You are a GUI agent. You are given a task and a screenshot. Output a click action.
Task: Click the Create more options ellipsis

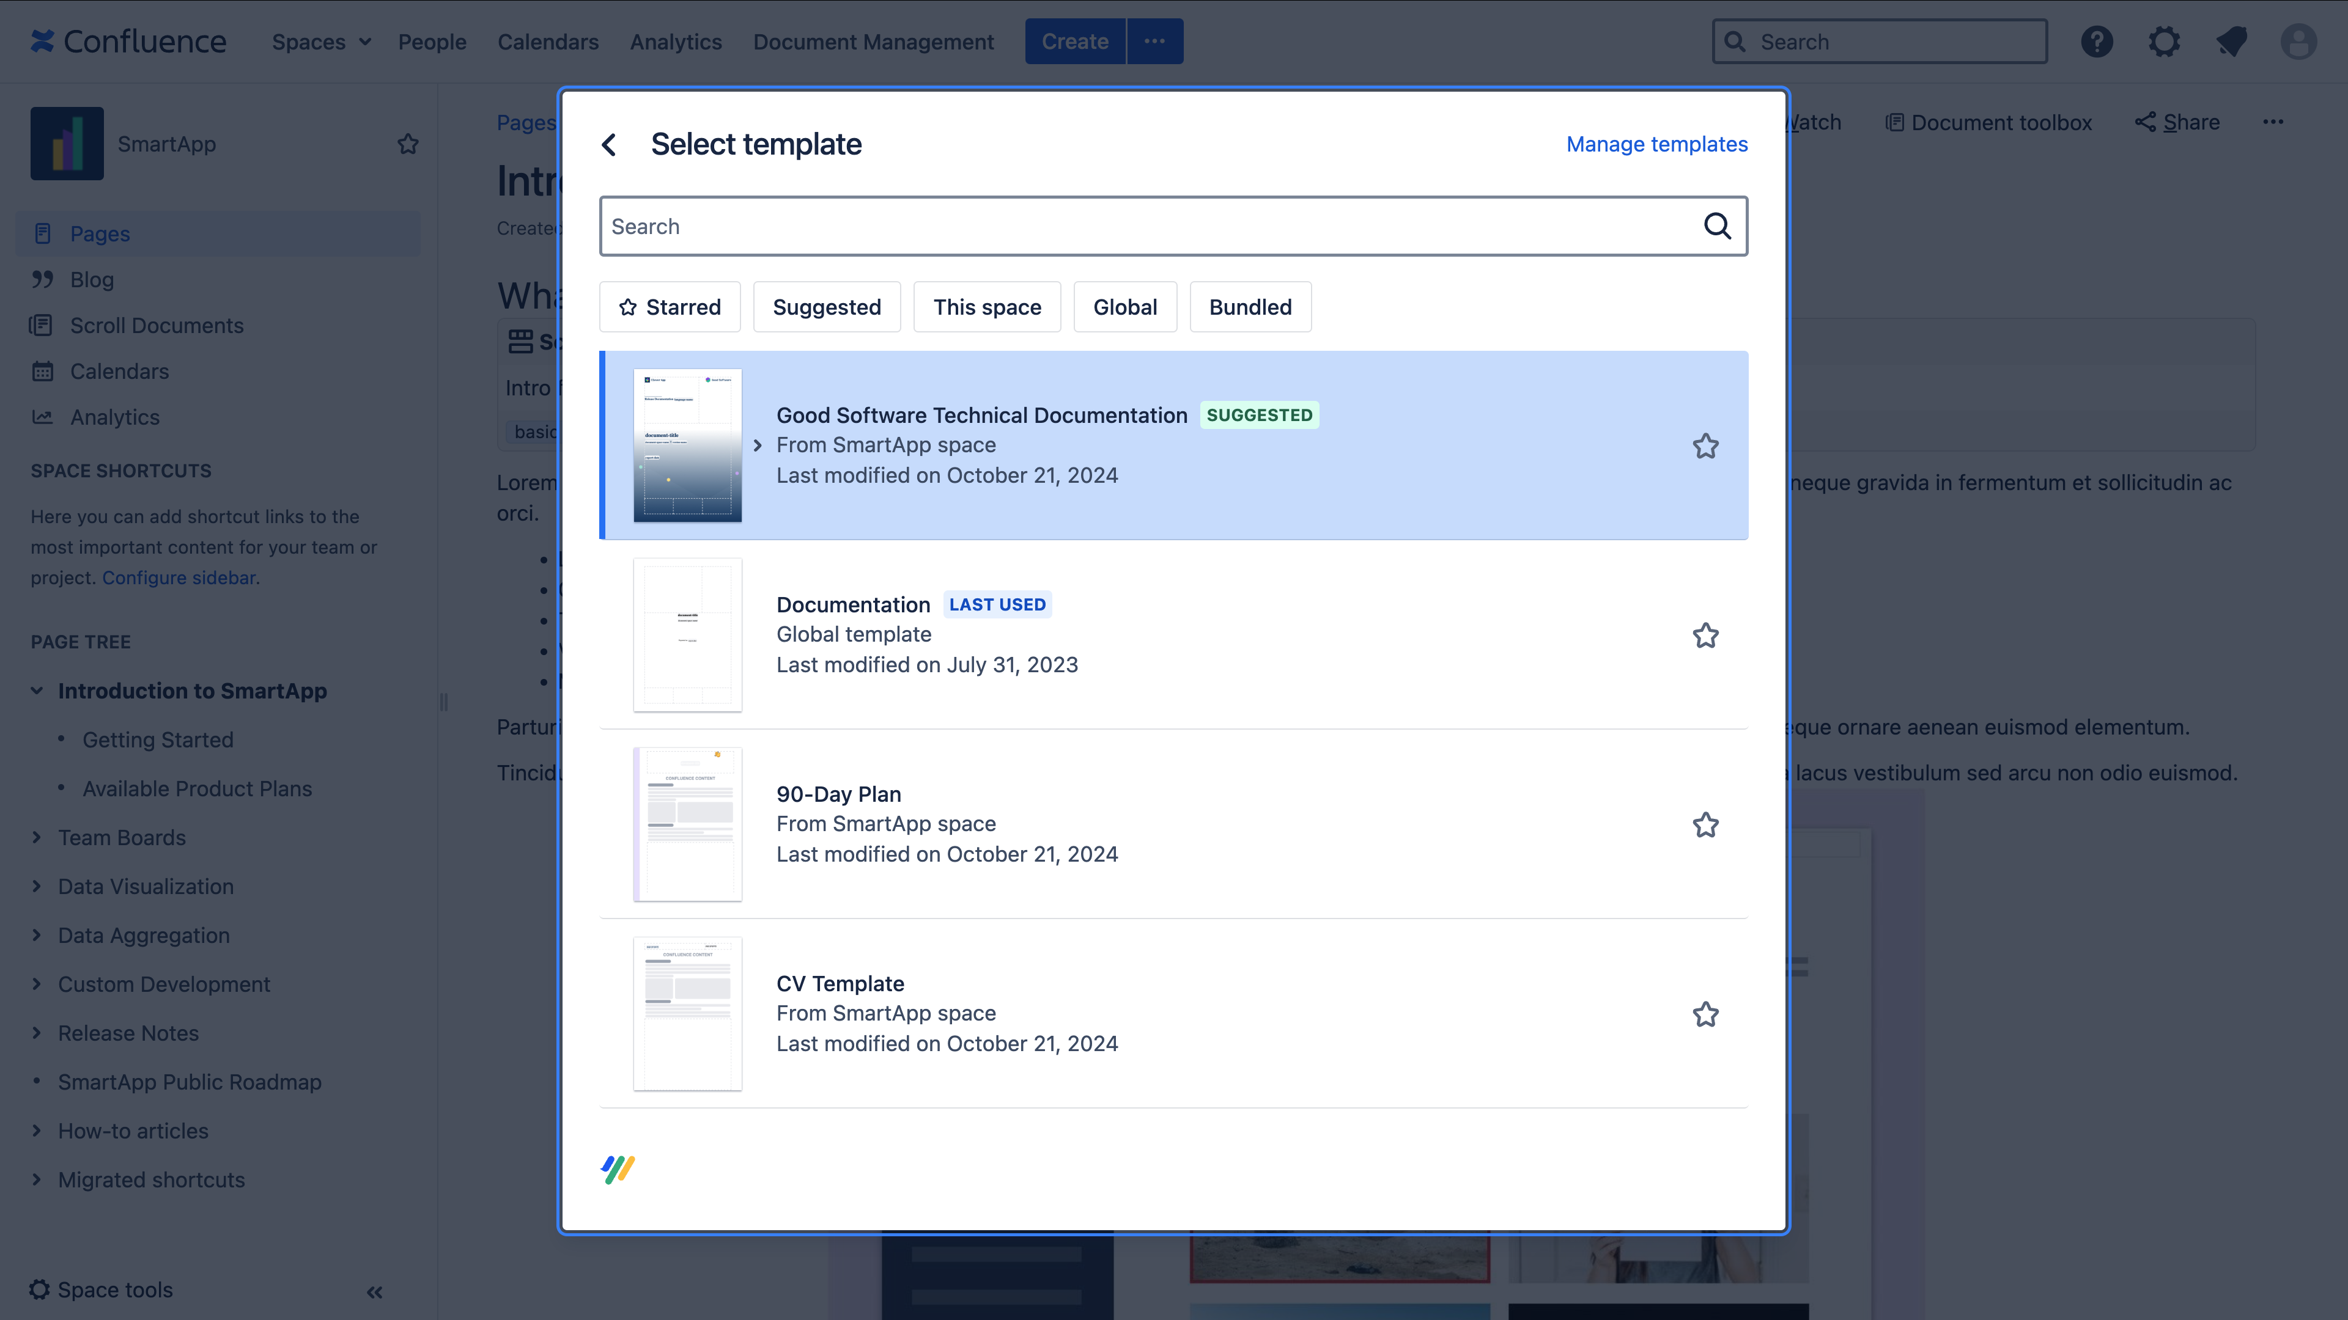[x=1155, y=42]
